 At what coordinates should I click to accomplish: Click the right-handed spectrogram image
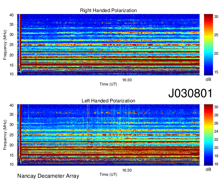pyautogui.click(x=108, y=45)
